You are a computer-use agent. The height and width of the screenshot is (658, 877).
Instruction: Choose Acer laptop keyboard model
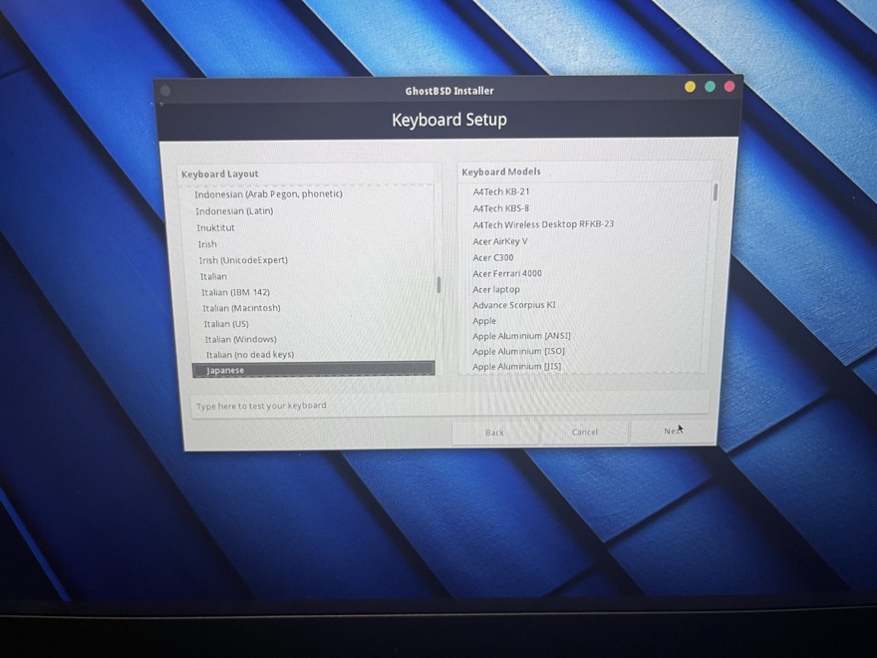495,289
